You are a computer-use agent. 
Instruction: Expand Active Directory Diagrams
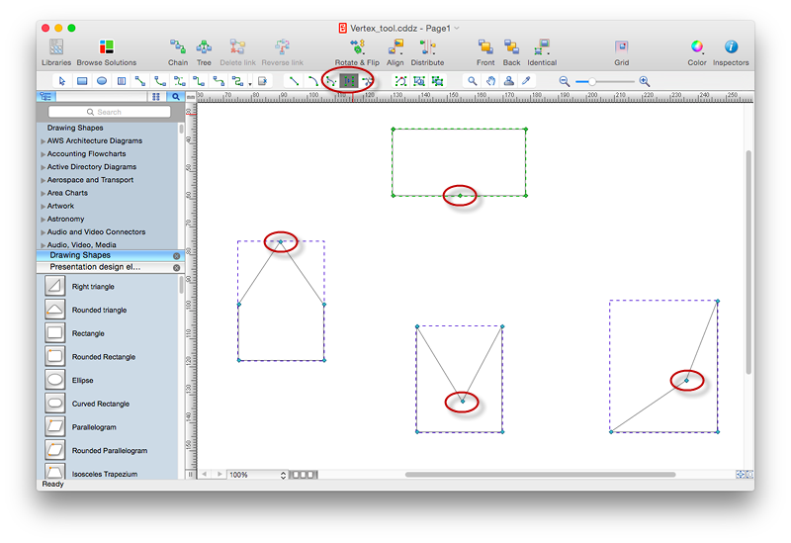[x=43, y=167]
